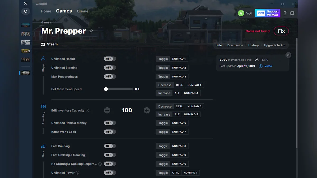Turn on Items Won't Spoil toggle

click(x=110, y=132)
